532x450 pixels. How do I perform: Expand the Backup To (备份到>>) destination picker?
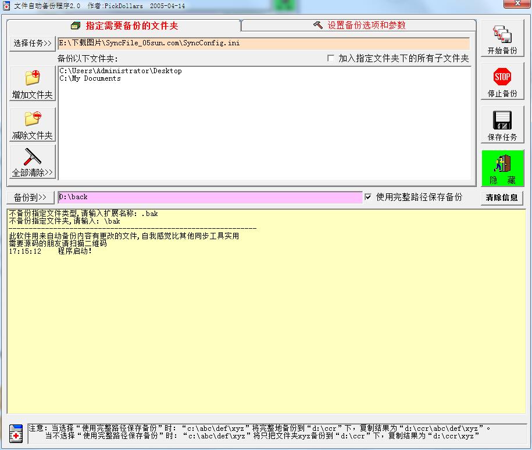30,197
